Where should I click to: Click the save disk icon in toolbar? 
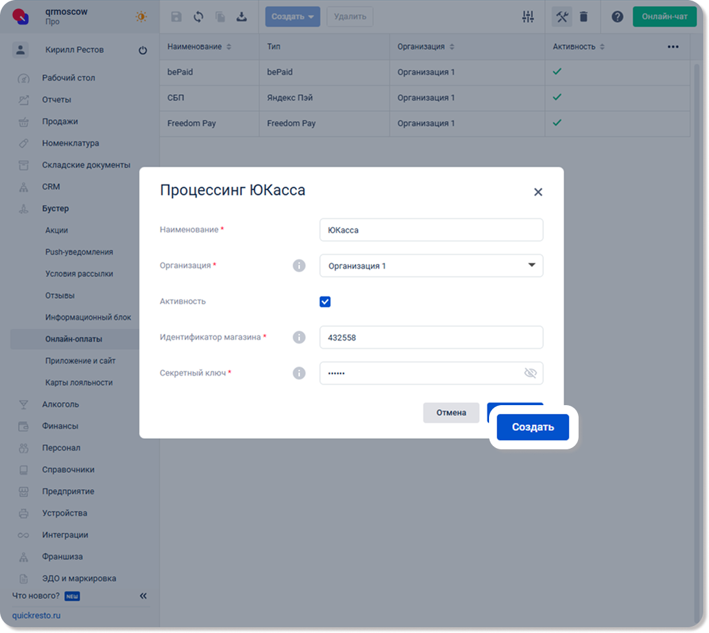[x=176, y=17]
